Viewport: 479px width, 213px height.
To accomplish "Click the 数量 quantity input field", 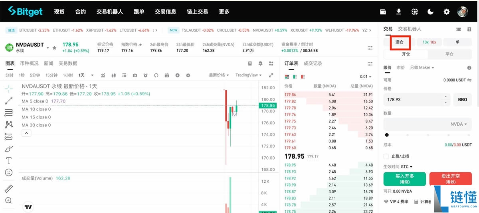I will coord(427,124).
